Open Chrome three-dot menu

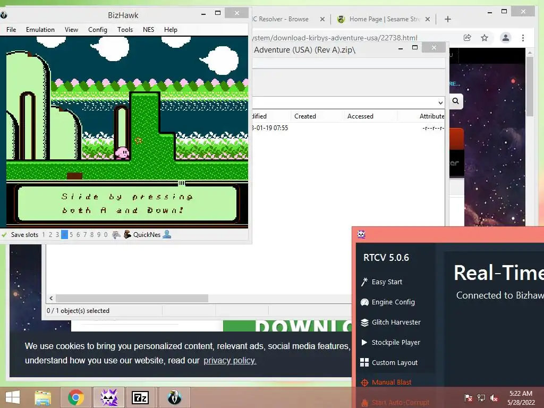(523, 38)
